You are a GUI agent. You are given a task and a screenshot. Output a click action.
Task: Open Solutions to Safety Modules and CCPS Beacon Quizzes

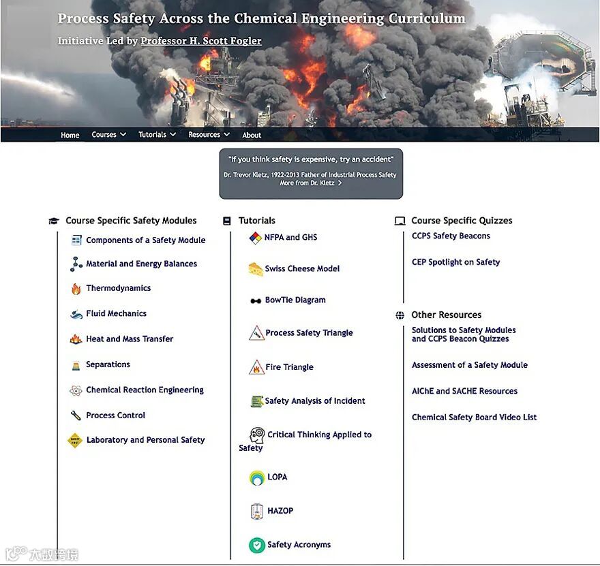[x=464, y=334]
